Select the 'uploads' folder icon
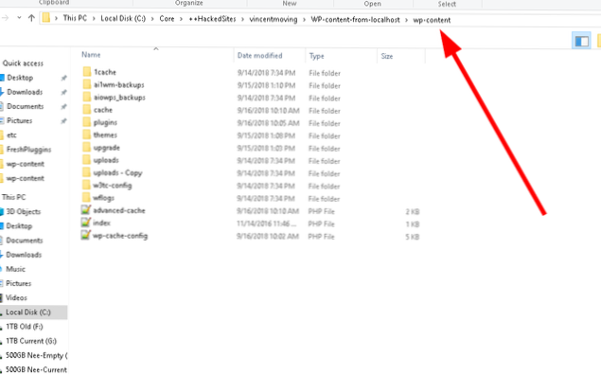Image resolution: width=601 pixels, height=375 pixels. (x=87, y=160)
